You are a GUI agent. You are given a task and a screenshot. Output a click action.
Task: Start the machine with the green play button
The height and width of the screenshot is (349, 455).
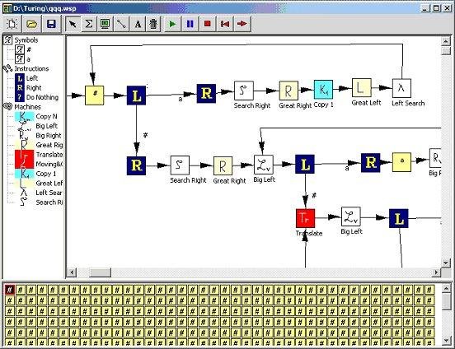pos(172,24)
